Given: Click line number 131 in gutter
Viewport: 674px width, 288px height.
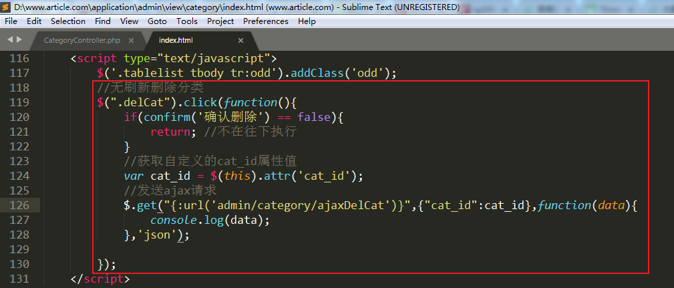Looking at the screenshot, I should point(19,279).
